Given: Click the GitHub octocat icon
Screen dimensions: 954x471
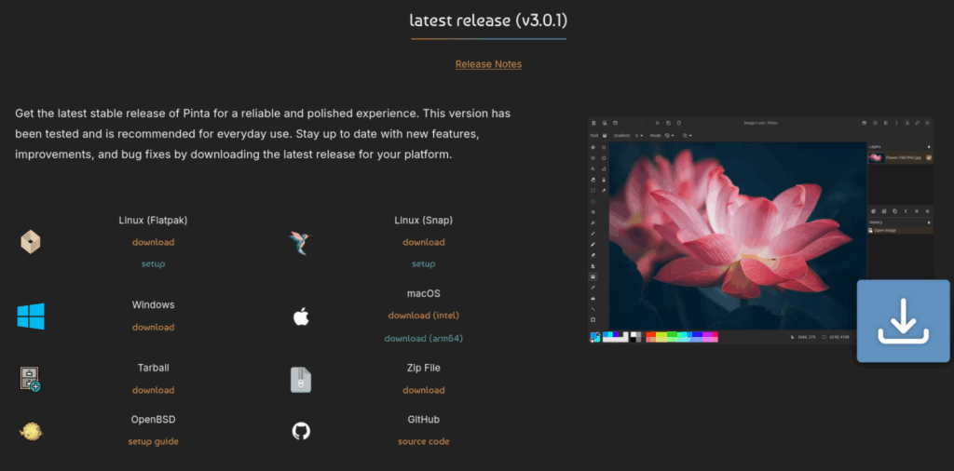Looking at the screenshot, I should tap(300, 431).
